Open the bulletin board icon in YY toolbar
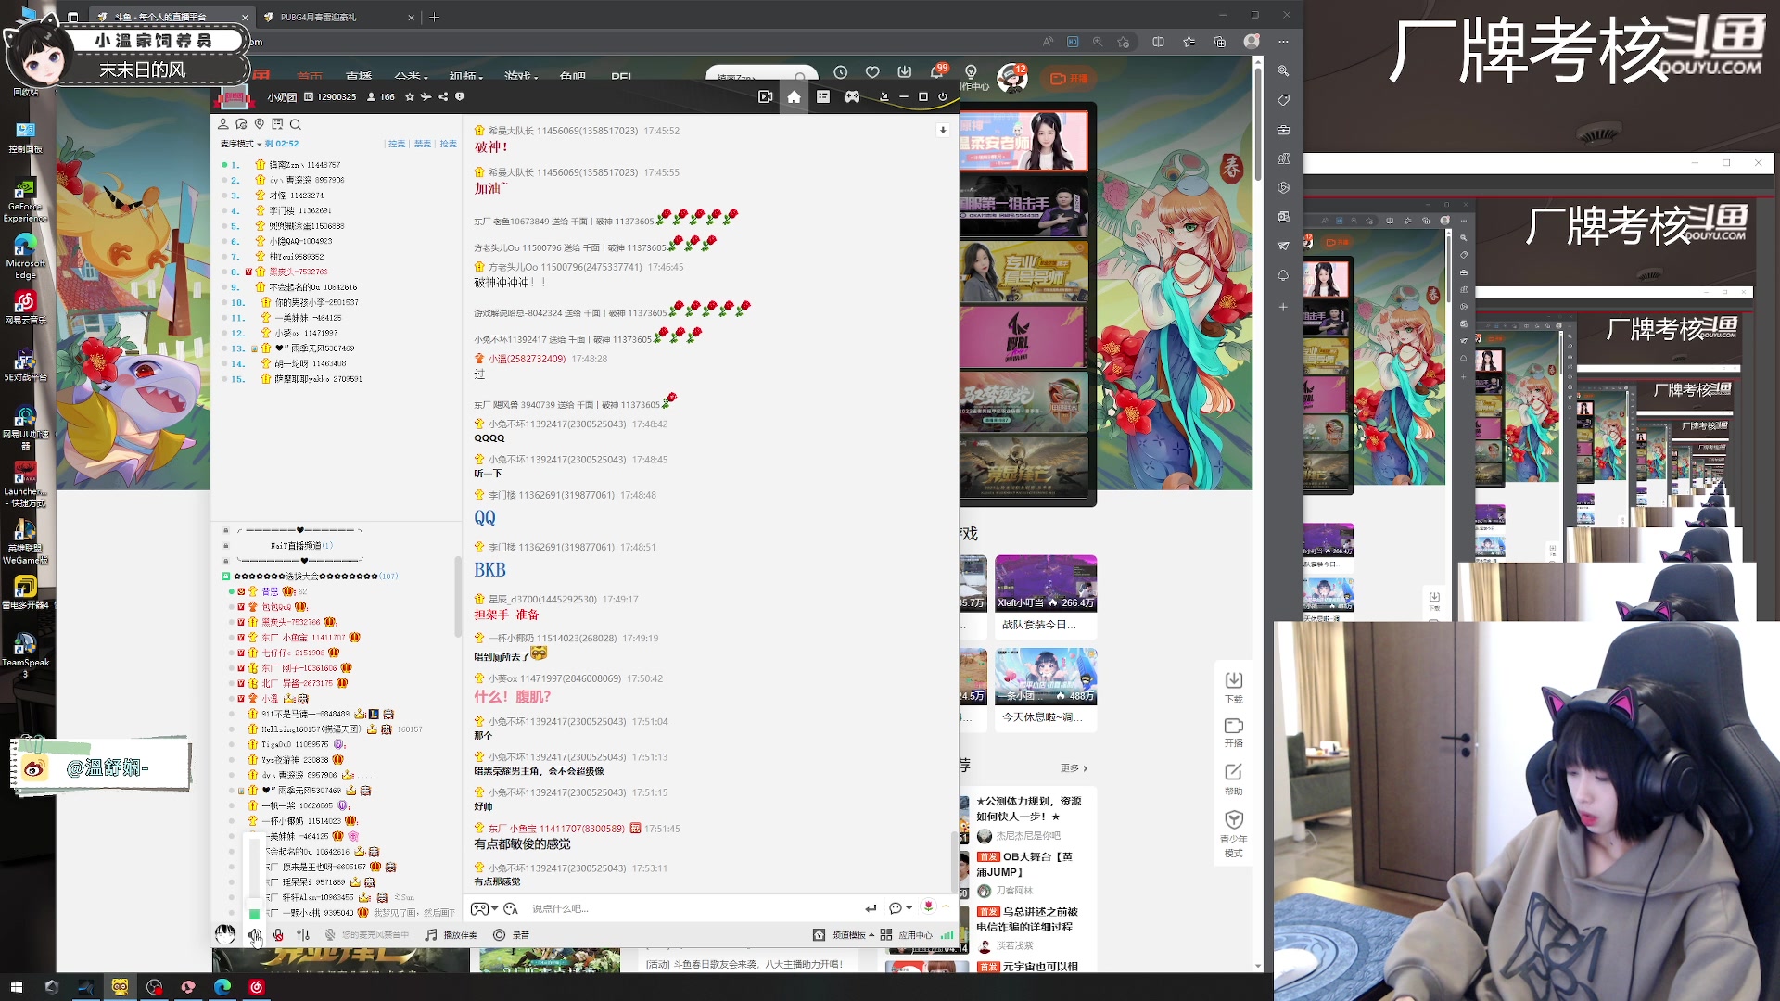 pyautogui.click(x=277, y=124)
